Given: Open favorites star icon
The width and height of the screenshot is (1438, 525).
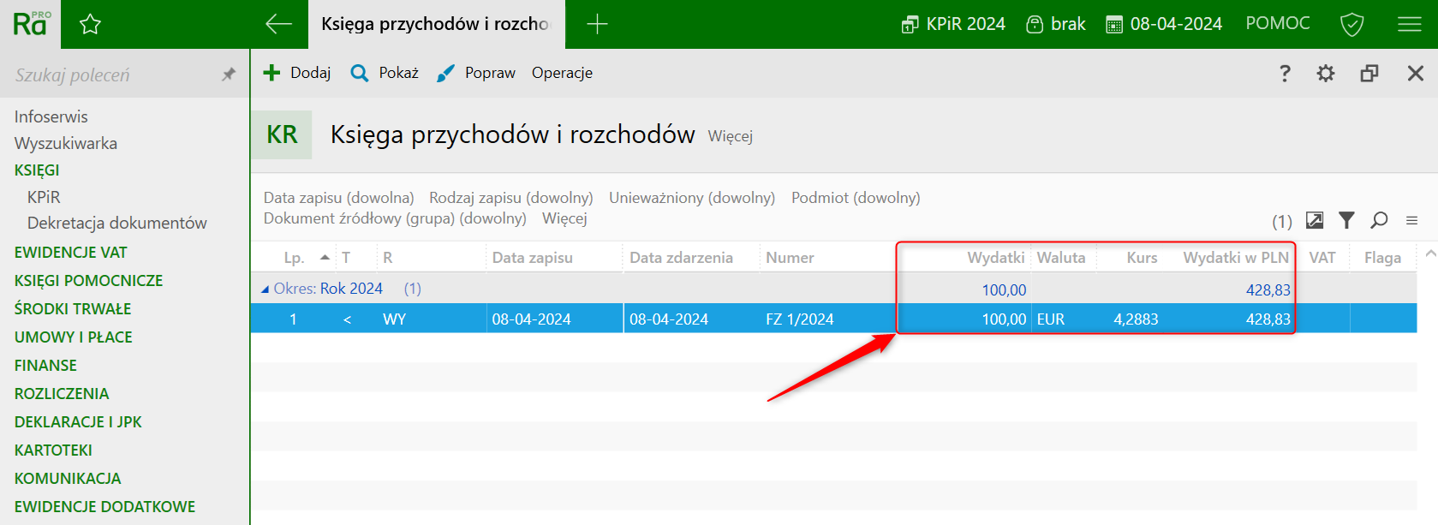Looking at the screenshot, I should click(90, 24).
